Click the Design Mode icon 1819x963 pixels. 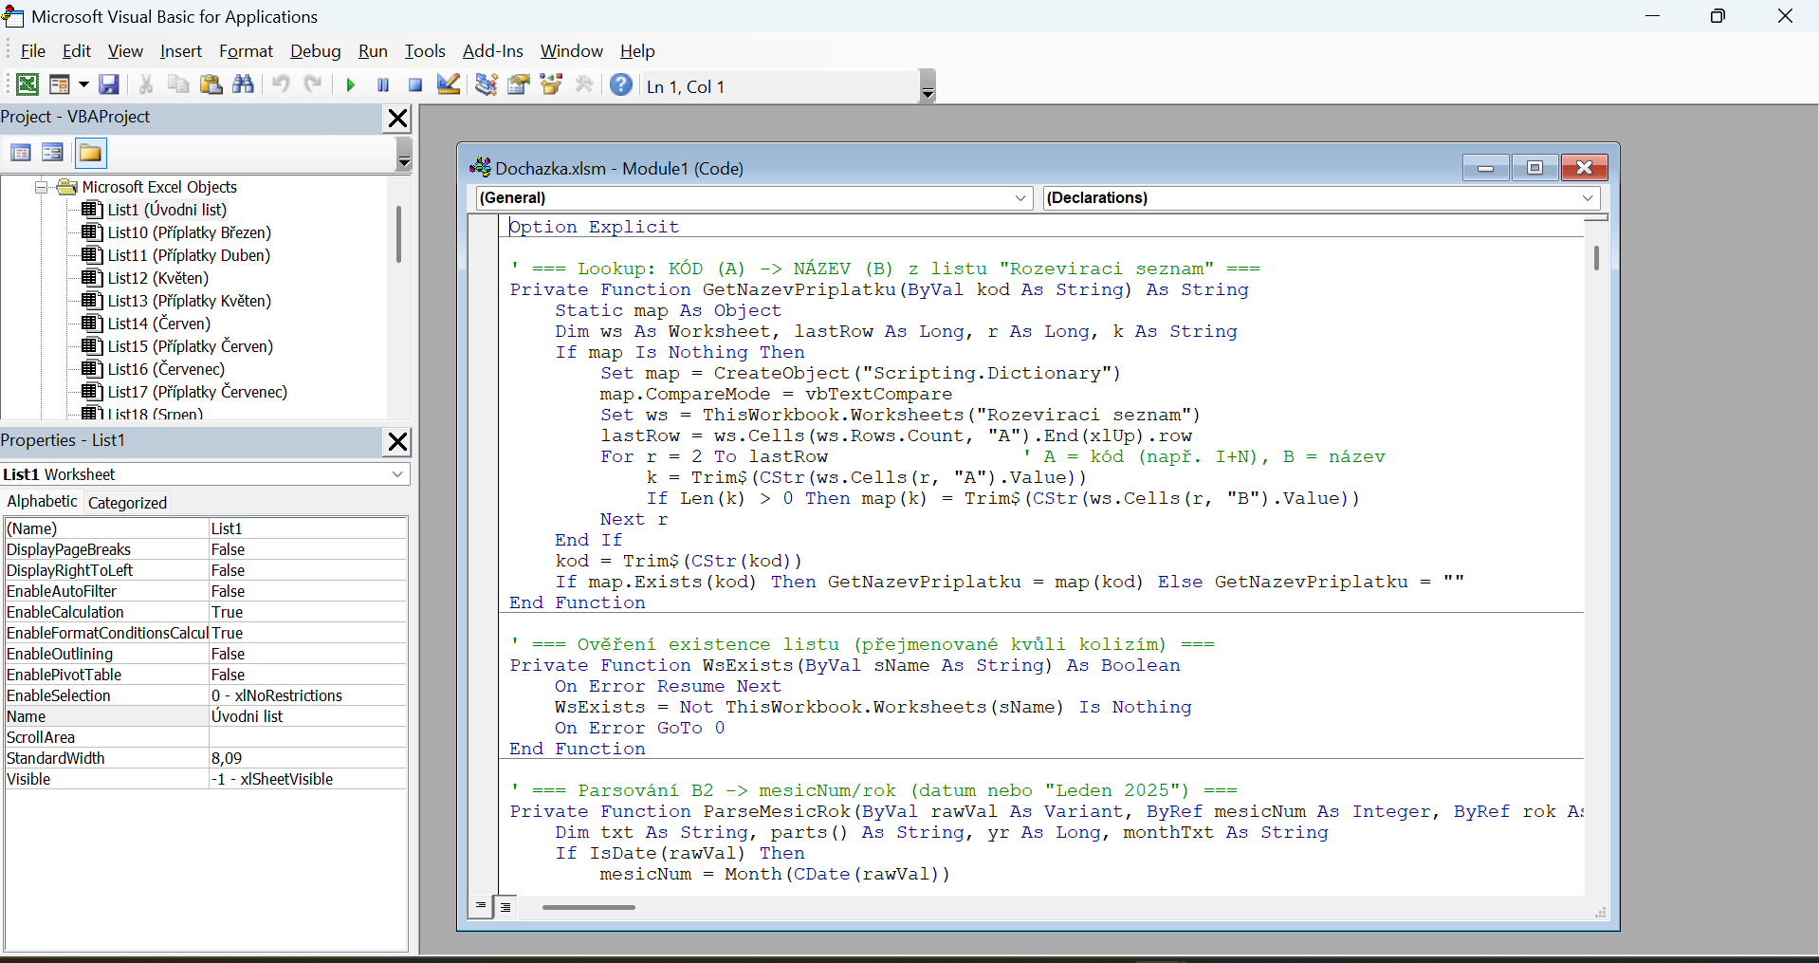pos(449,85)
